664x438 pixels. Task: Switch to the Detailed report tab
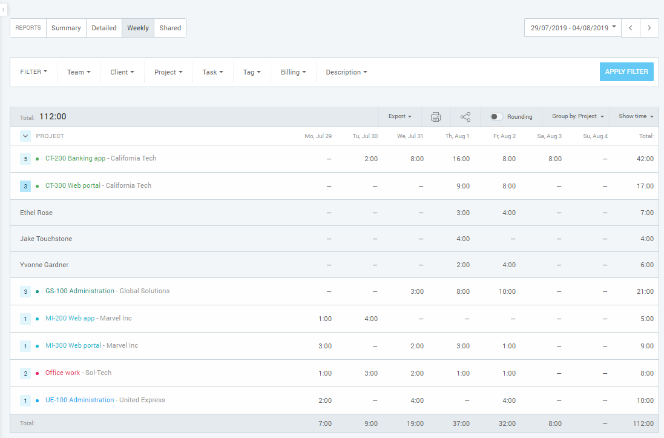point(104,28)
